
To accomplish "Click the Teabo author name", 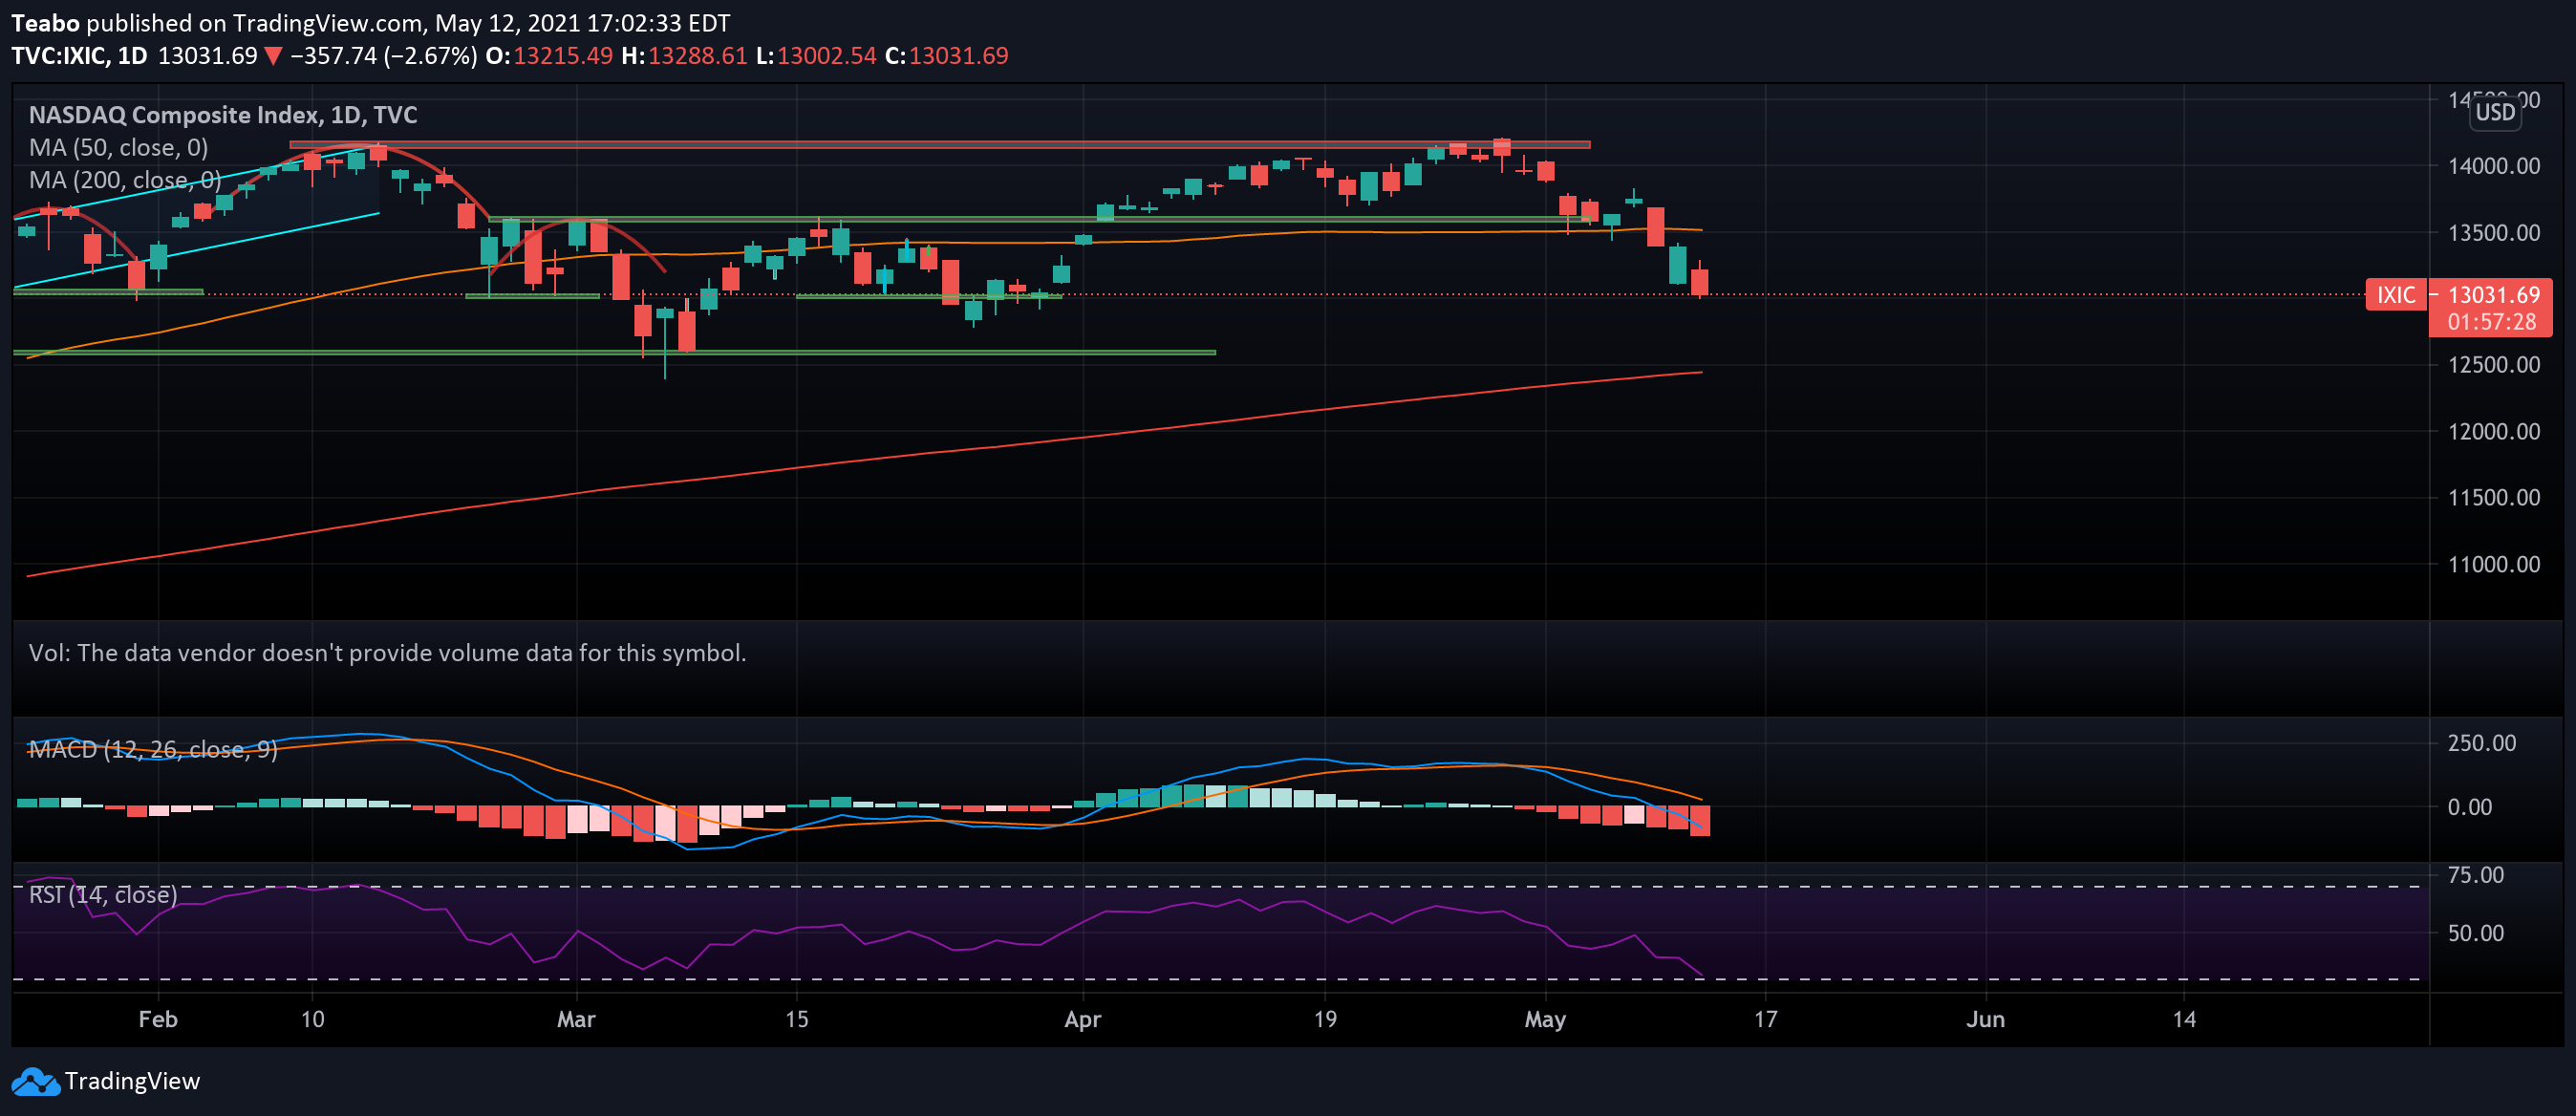I will [x=45, y=23].
